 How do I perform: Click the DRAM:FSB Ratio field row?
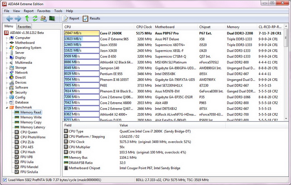[x=175, y=163]
